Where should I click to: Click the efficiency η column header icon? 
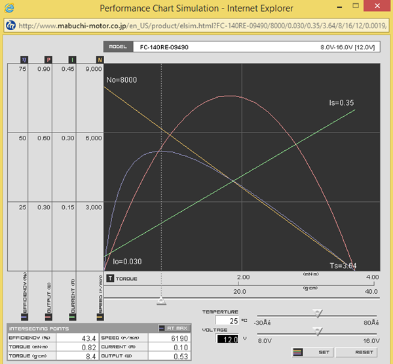(24, 59)
